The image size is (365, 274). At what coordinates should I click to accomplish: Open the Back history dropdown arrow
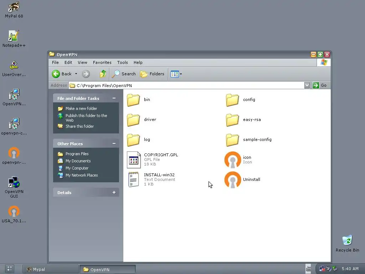76,74
